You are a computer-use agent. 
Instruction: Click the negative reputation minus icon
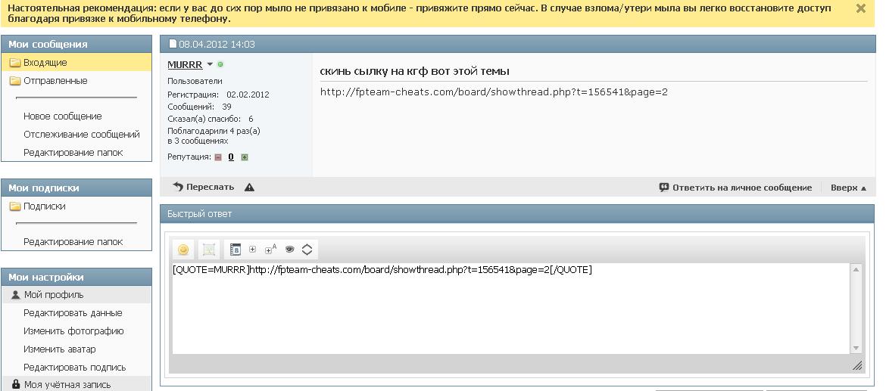pos(218,157)
